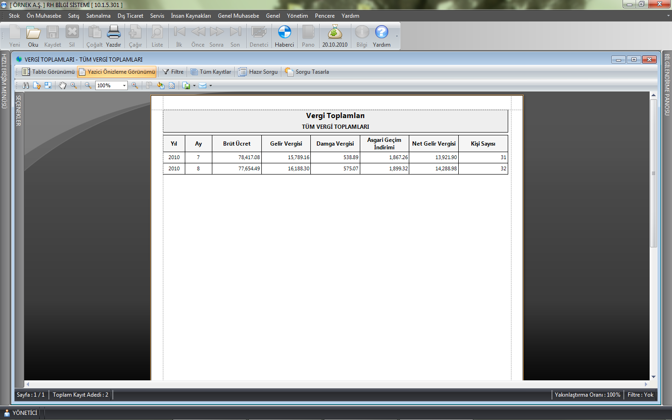Open the 100% zoom level dropdown
The width and height of the screenshot is (672, 420).
(124, 85)
